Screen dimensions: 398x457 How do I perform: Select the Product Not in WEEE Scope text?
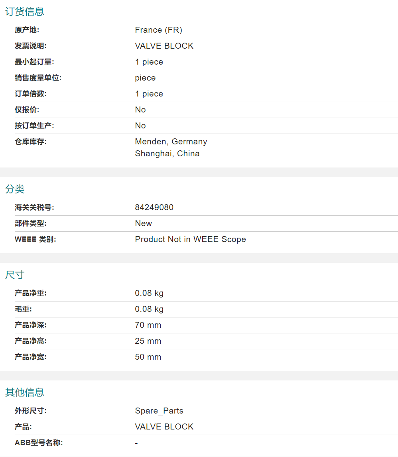[x=190, y=239]
